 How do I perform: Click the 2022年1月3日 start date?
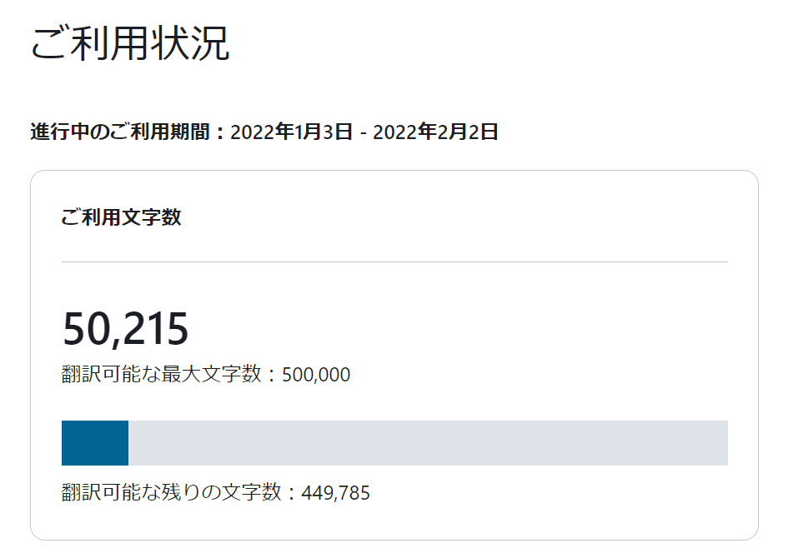coord(292,132)
